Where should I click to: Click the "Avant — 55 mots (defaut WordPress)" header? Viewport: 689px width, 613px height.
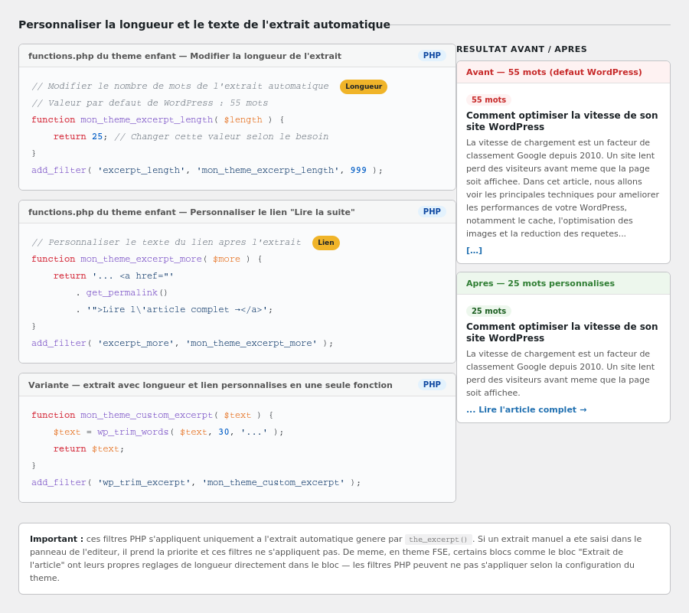coord(563,72)
